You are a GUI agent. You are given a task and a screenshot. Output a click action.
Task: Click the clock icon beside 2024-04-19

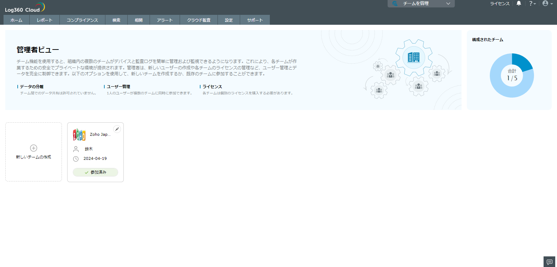pyautogui.click(x=76, y=159)
